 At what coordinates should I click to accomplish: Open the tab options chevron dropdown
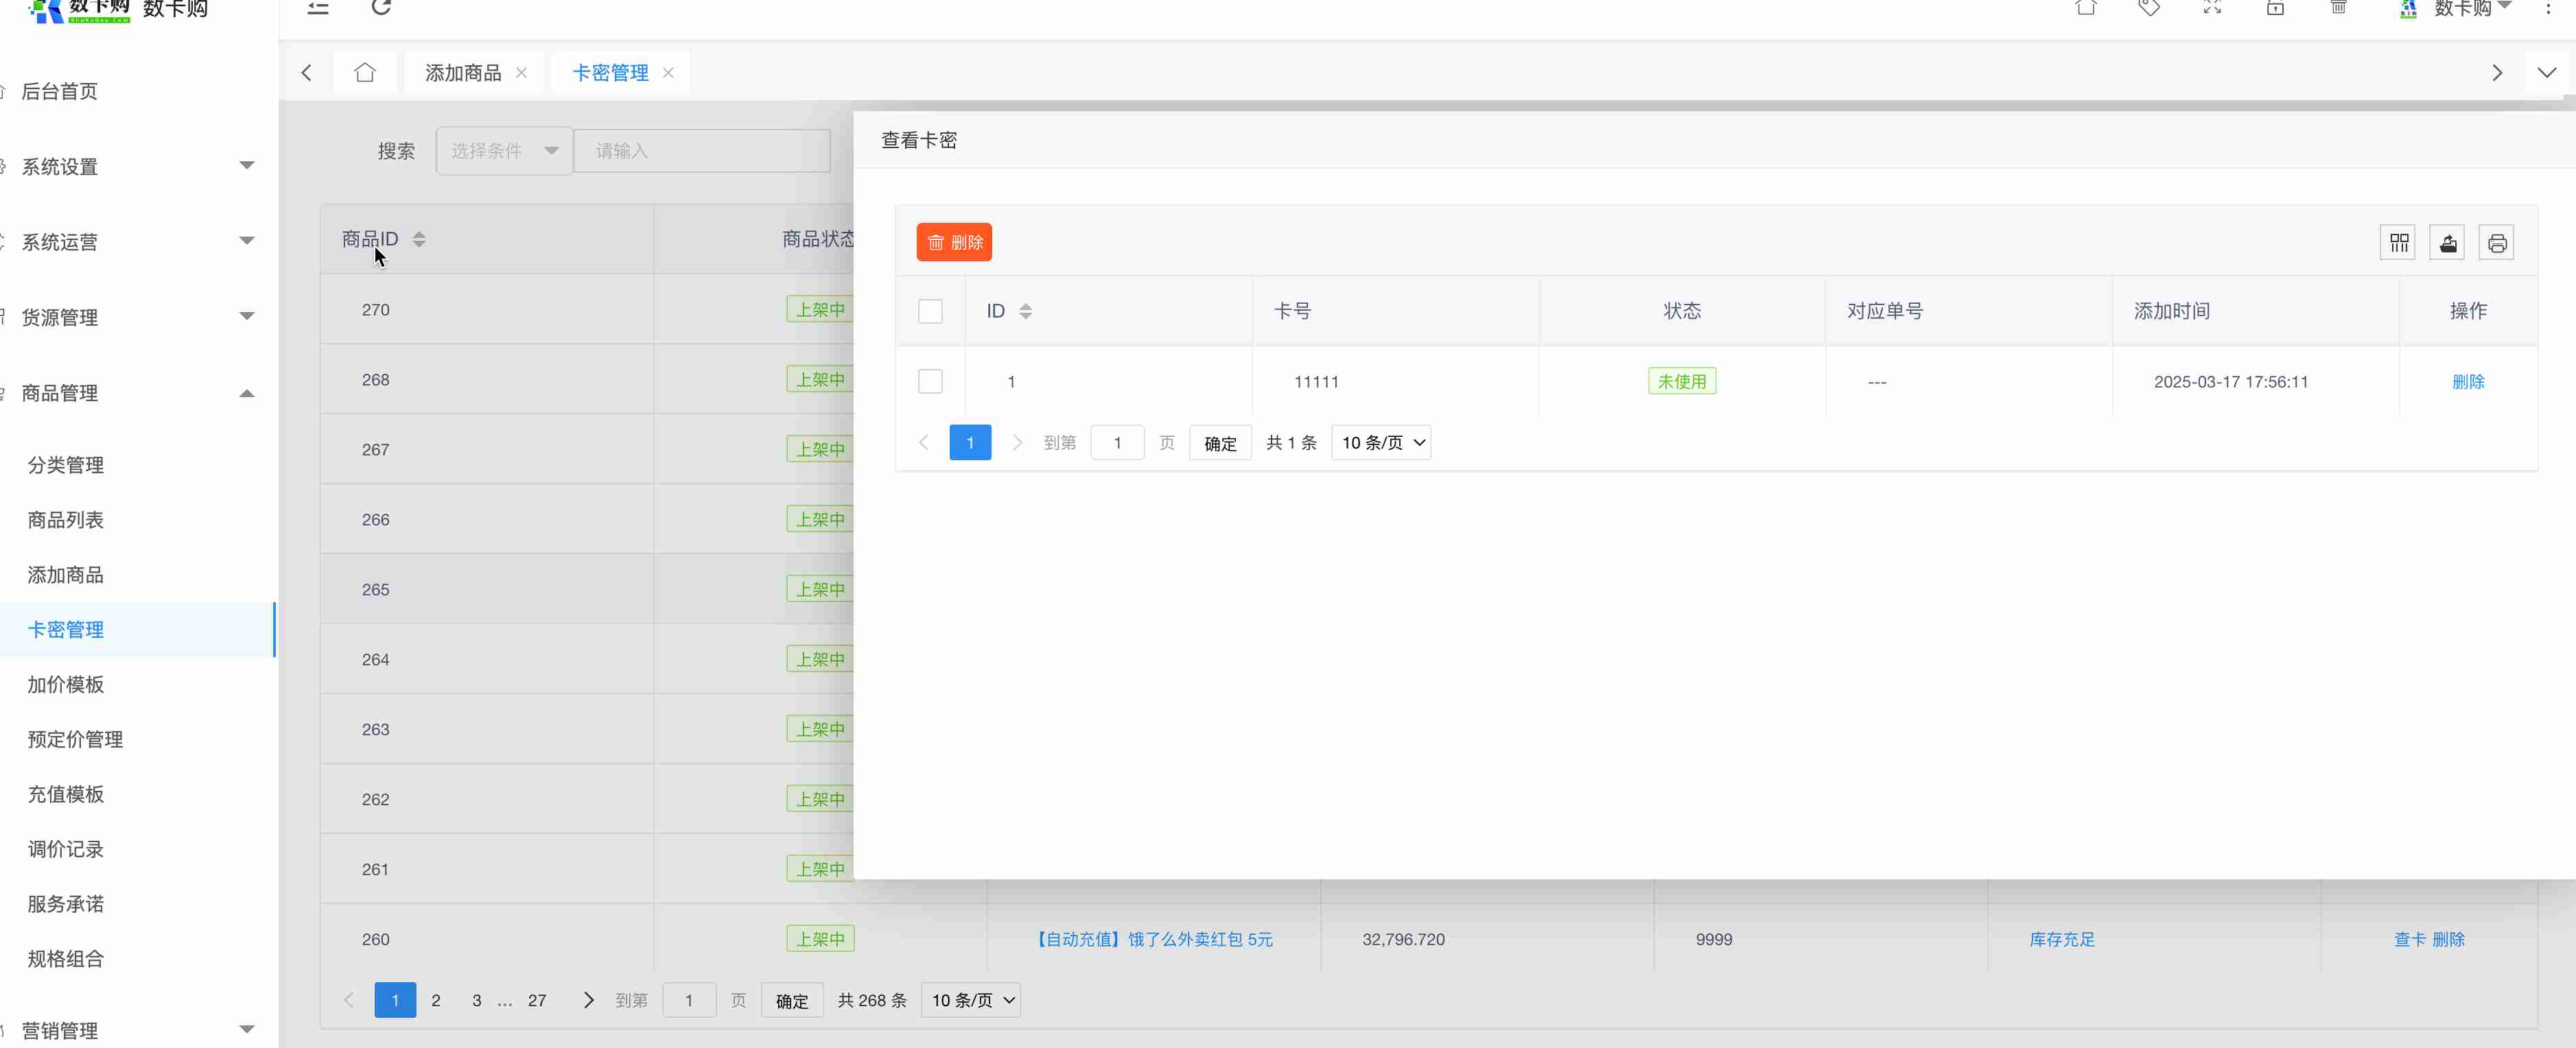point(2546,73)
